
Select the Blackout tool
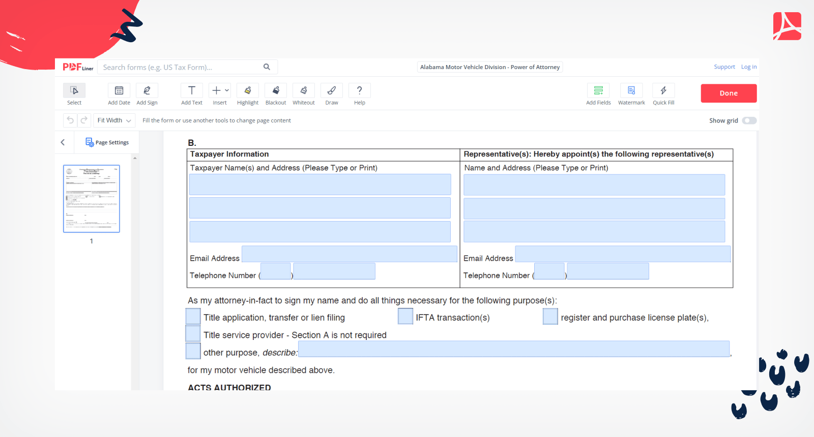click(x=276, y=94)
